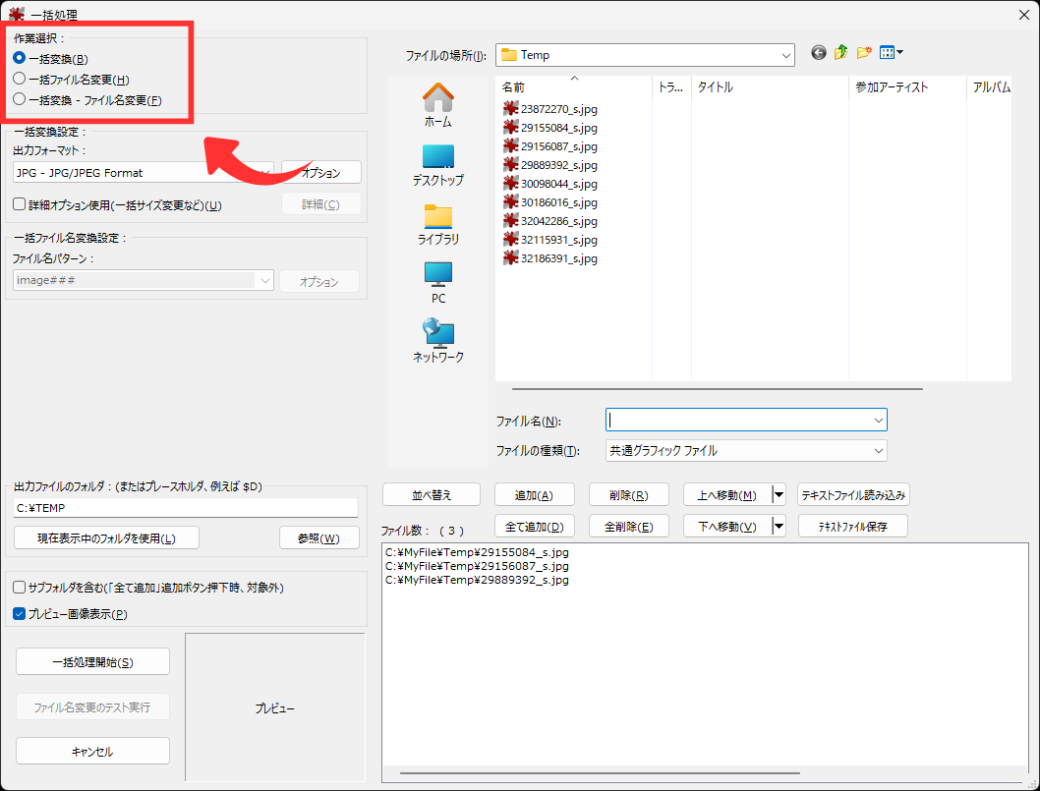Click the create new folder icon
This screenshot has height=791, width=1040.
pyautogui.click(x=864, y=54)
